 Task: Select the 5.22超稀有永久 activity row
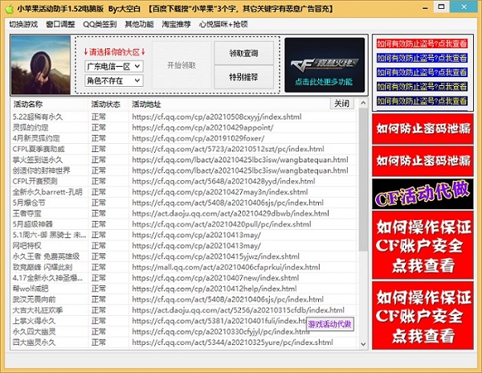click(x=183, y=117)
